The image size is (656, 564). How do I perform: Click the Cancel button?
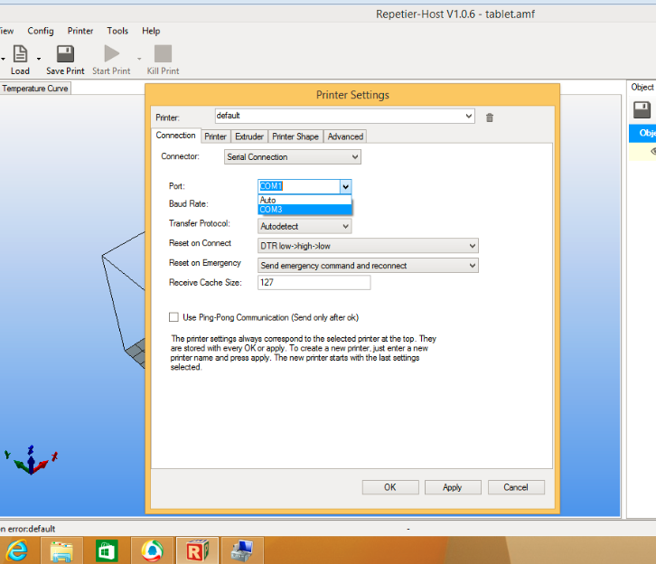pos(516,487)
